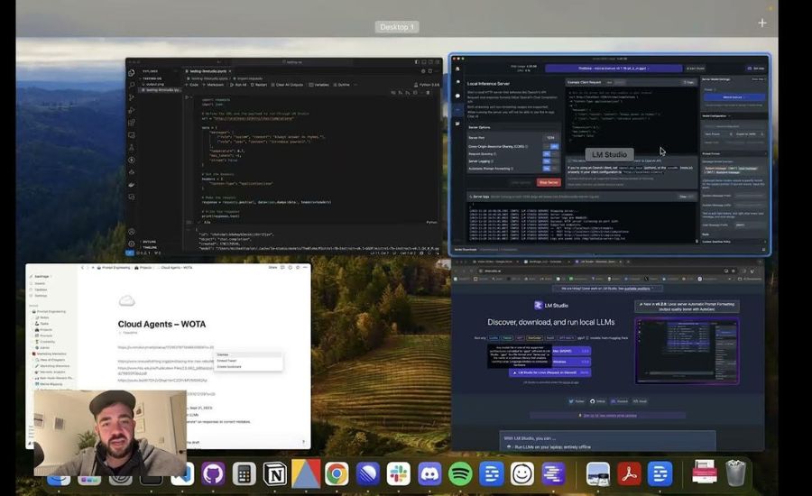812x496 pixels.
Task: Open LM Studio AI chat icon in sidebar
Action: [x=457, y=96]
